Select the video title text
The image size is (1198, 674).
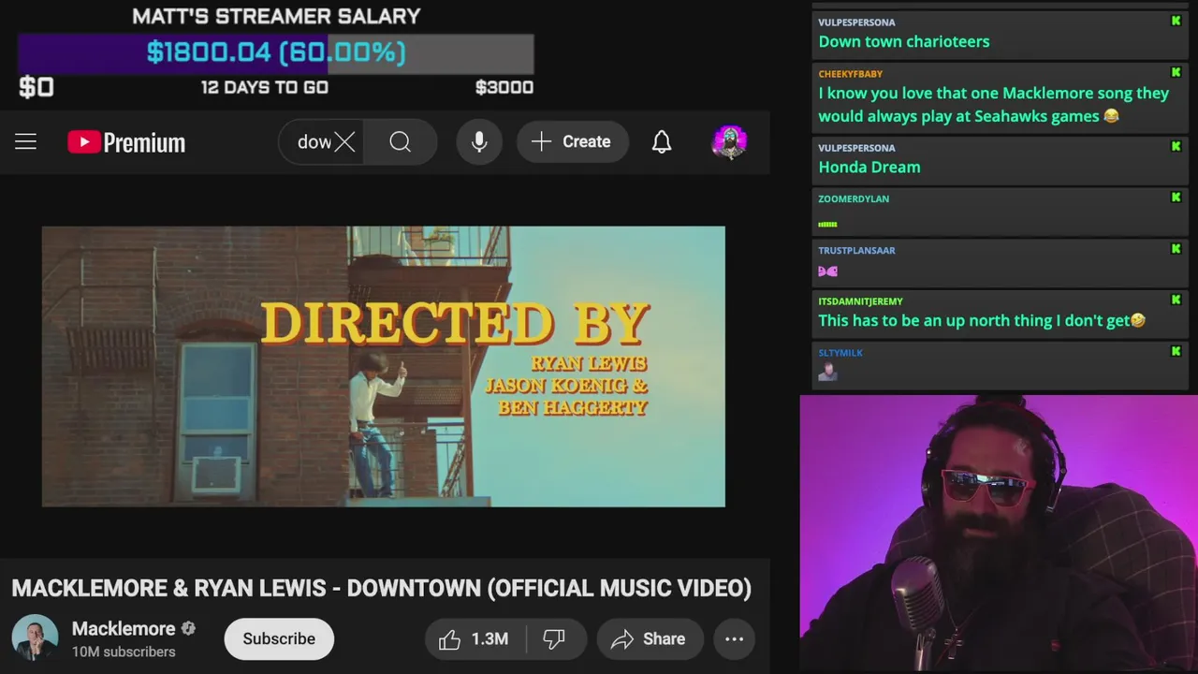coord(381,588)
